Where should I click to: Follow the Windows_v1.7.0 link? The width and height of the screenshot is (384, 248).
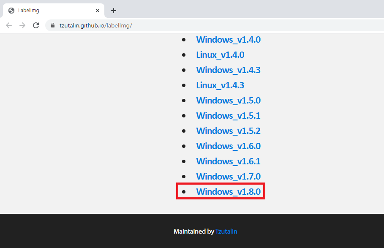point(228,176)
